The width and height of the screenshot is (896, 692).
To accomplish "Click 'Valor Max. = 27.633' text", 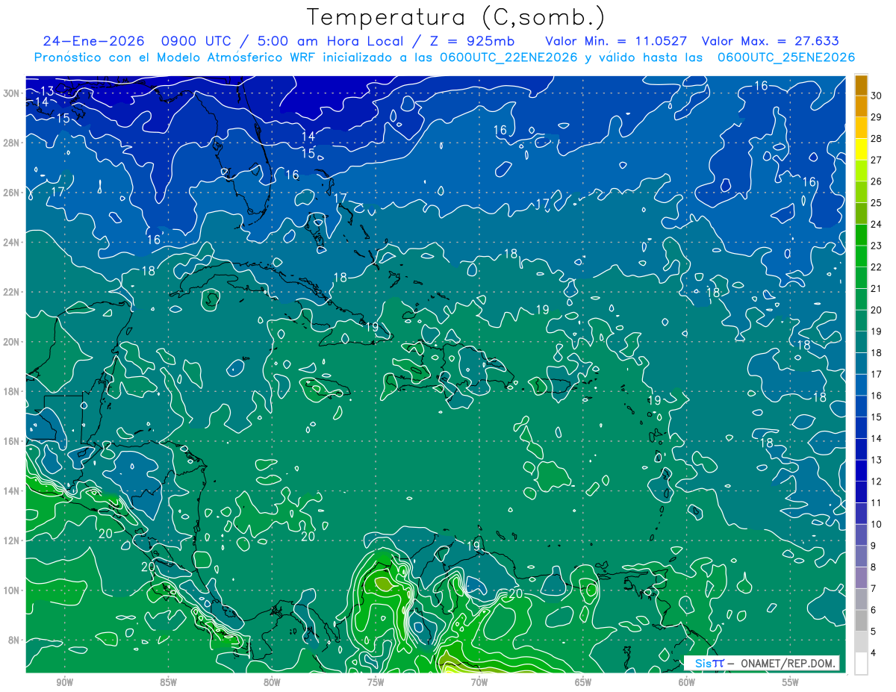I will pyautogui.click(x=771, y=41).
